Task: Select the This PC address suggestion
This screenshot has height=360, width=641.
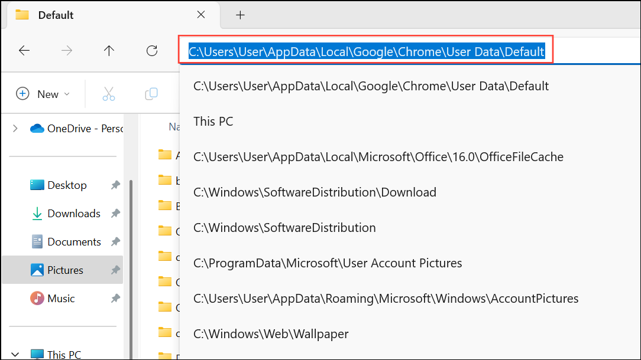Action: [213, 122]
